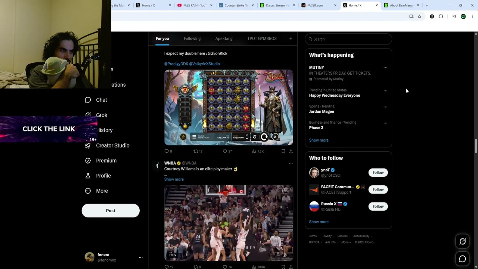478x269 pixels.
Task: Show more trends under What's happening
Action: point(319,140)
